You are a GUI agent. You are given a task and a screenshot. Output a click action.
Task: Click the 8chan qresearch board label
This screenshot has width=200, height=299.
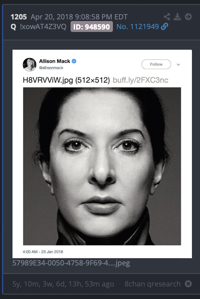152,284
